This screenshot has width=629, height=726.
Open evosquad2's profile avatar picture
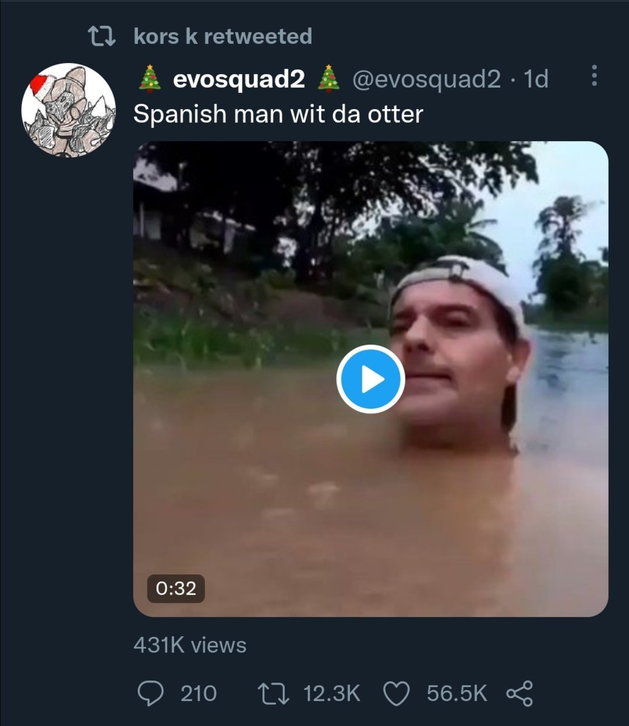[68, 110]
